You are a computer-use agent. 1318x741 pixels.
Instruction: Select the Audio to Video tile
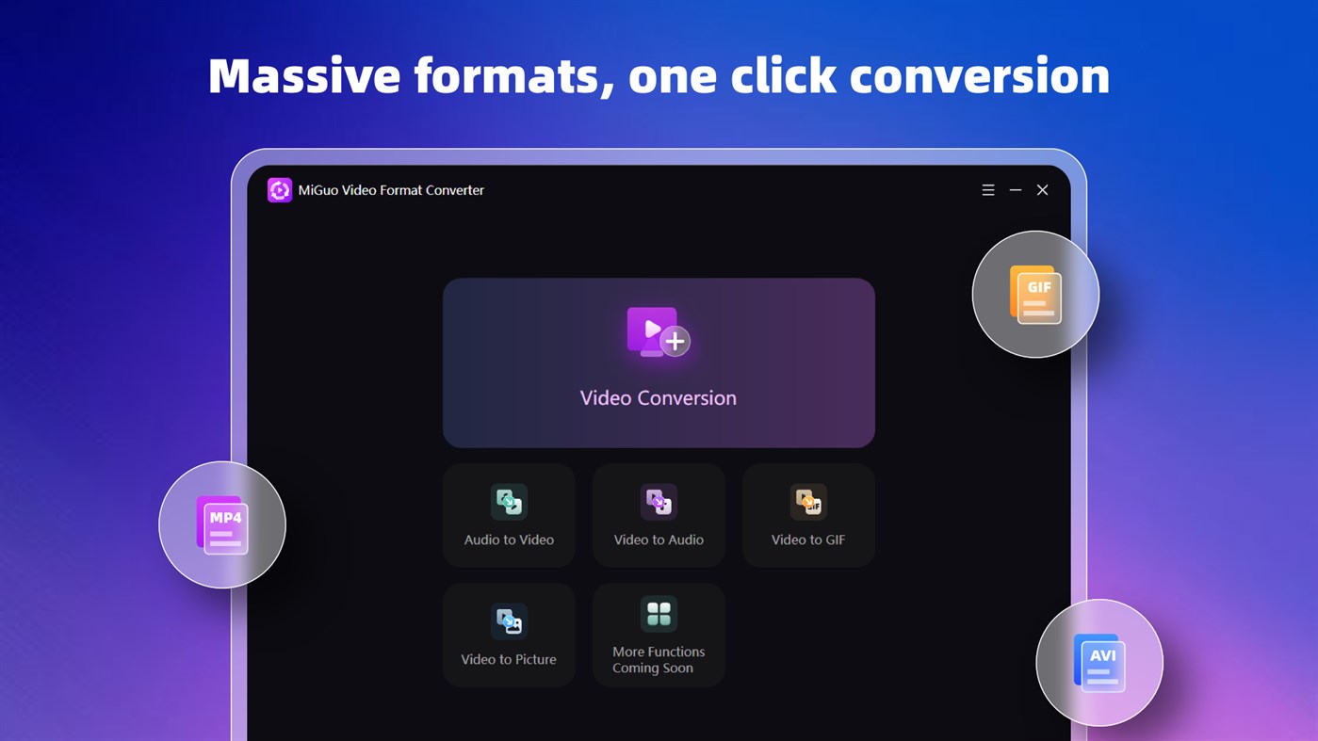pyautogui.click(x=509, y=515)
